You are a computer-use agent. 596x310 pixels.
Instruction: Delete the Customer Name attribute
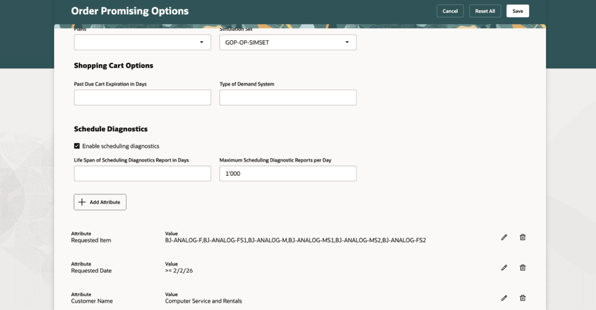pos(522,298)
